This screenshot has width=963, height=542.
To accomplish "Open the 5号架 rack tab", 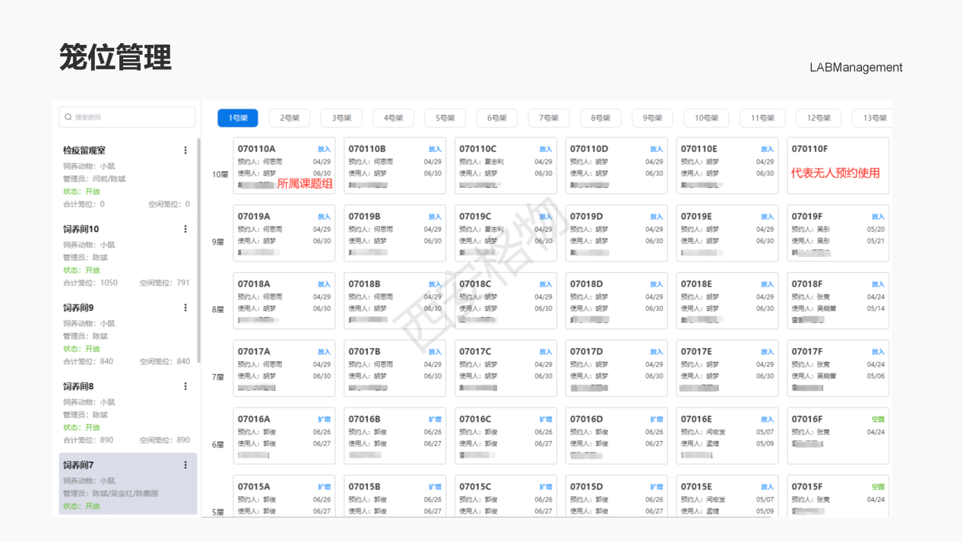I will tap(445, 118).
